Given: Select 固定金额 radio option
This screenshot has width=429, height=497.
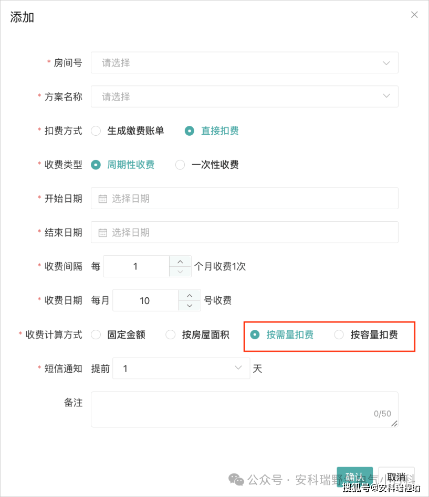Looking at the screenshot, I should (x=96, y=334).
